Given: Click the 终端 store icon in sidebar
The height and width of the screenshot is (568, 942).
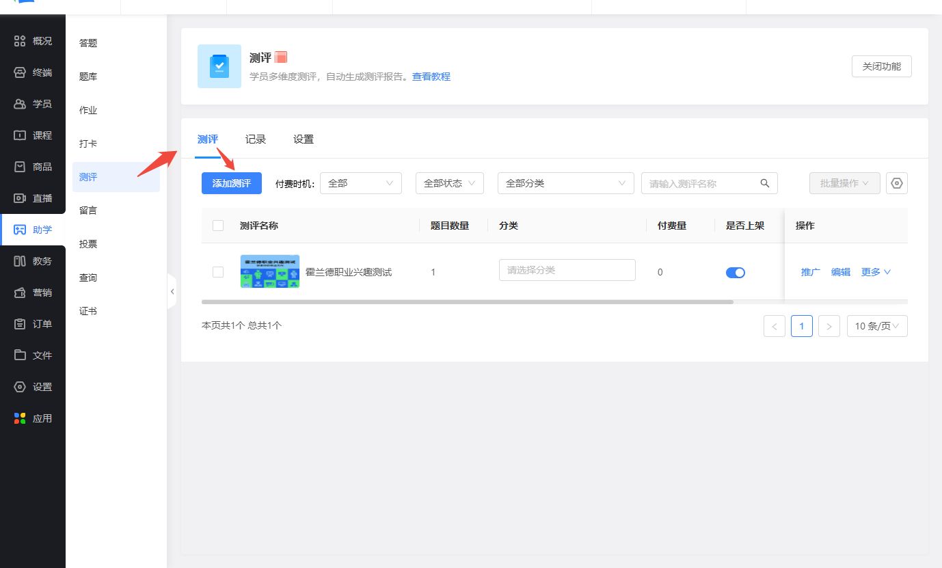Looking at the screenshot, I should coord(21,72).
